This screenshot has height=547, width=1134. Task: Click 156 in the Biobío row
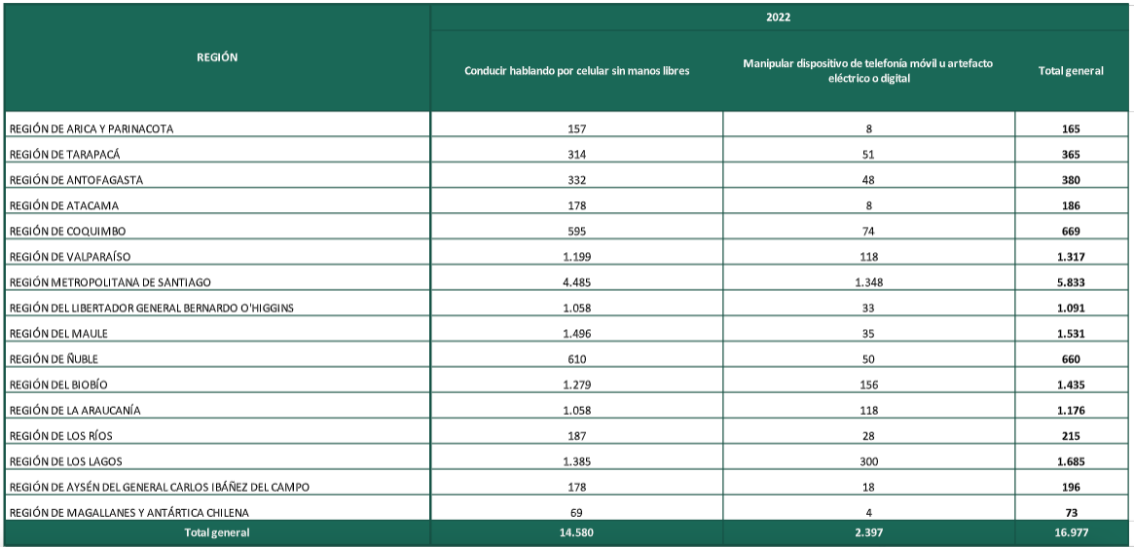click(x=868, y=384)
